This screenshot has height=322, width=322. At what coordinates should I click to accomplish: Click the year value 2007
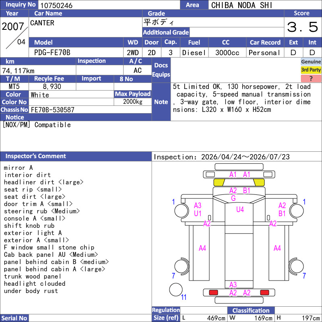coord(13,27)
